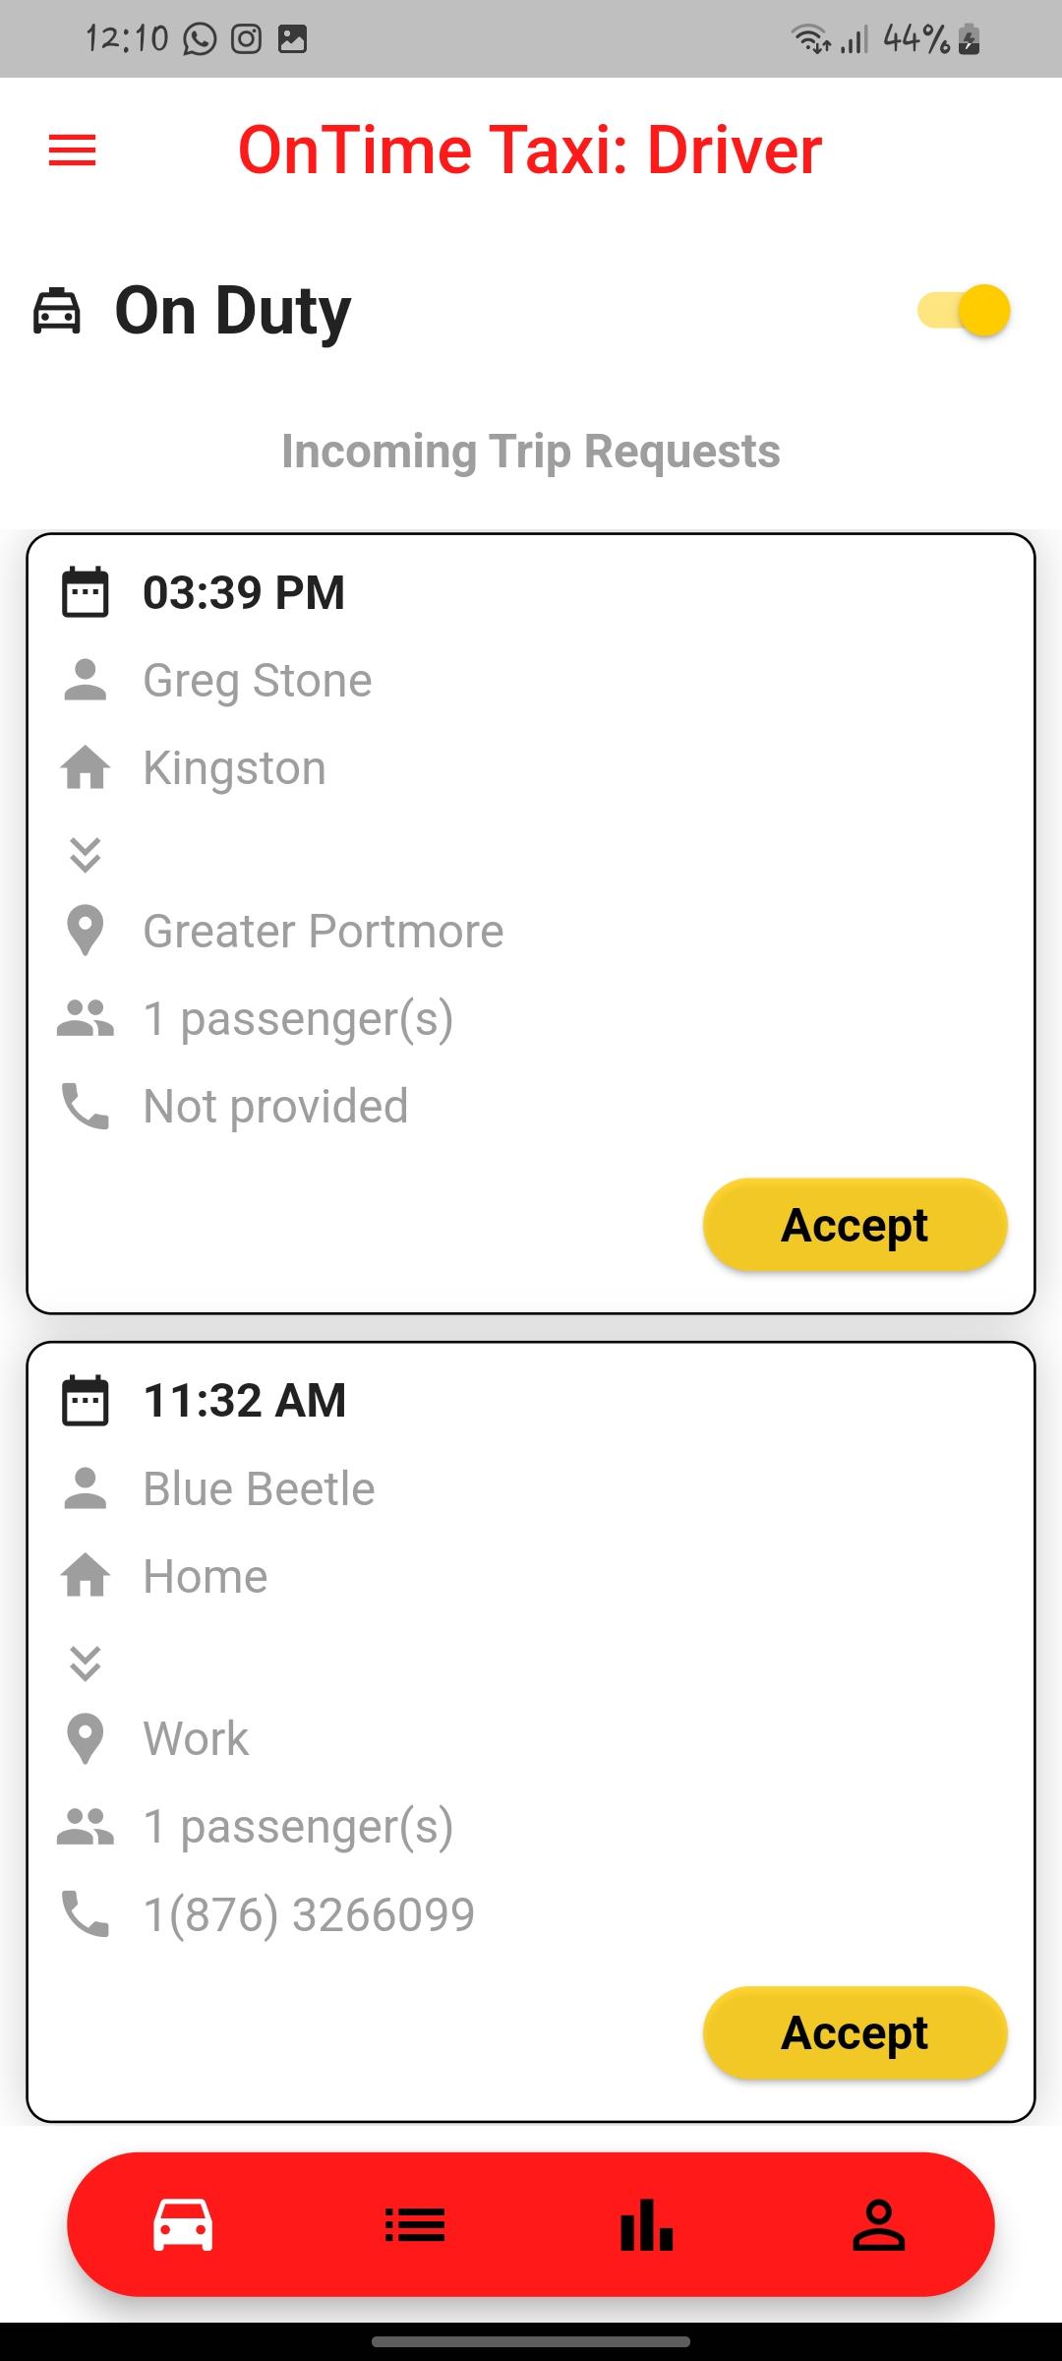Tap the calendar icon next to 03:39 PM

[86, 592]
